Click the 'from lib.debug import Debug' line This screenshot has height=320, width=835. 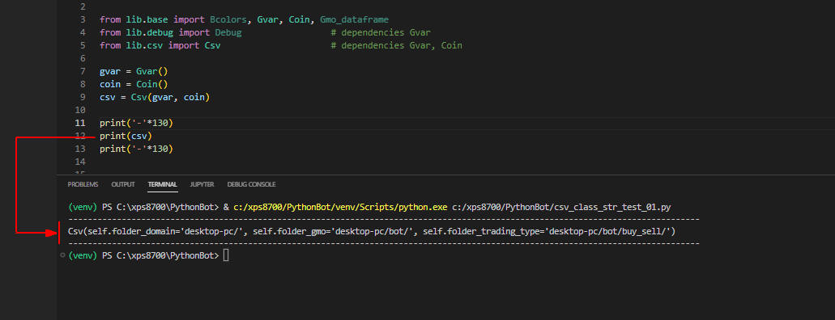[x=170, y=32]
